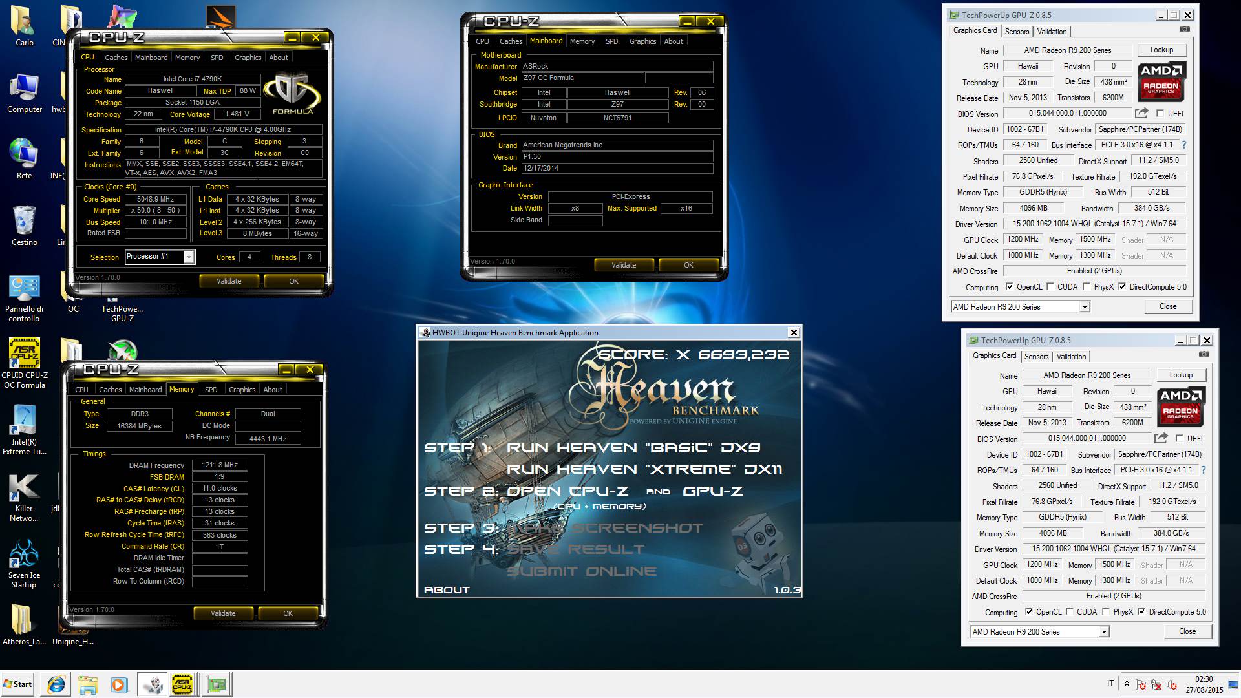Toggle UEFI checkbox in lower GPU-Z window
Screen dimensions: 1241x698
click(1180, 439)
